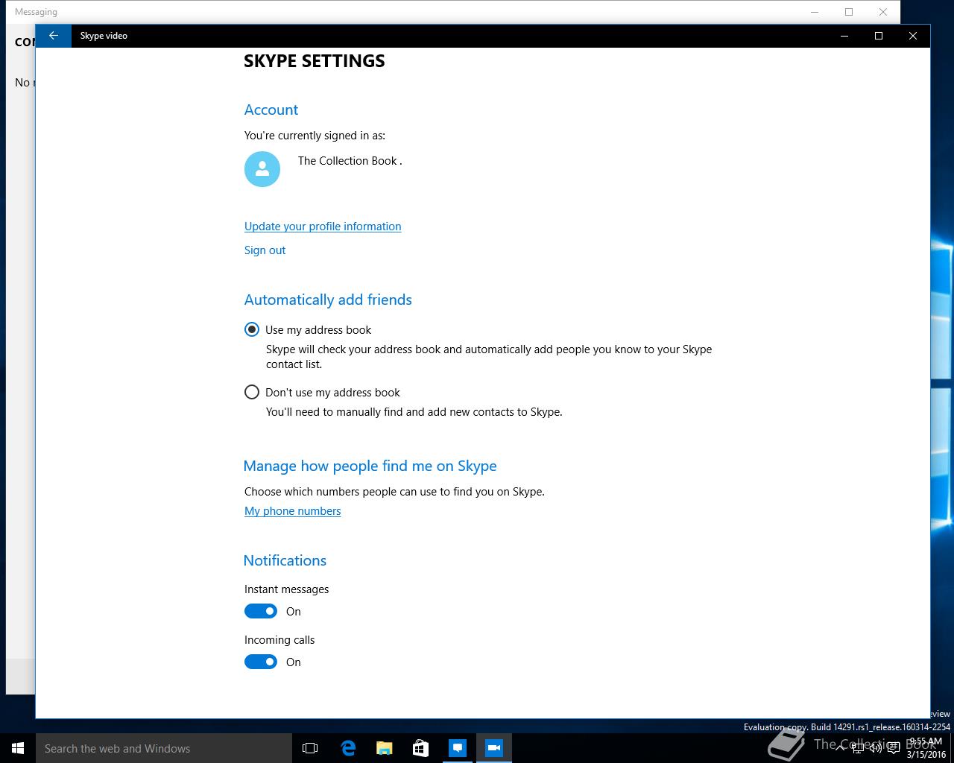Launch Microsoft Edge from the taskbar
The height and width of the screenshot is (763, 954).
click(x=348, y=748)
